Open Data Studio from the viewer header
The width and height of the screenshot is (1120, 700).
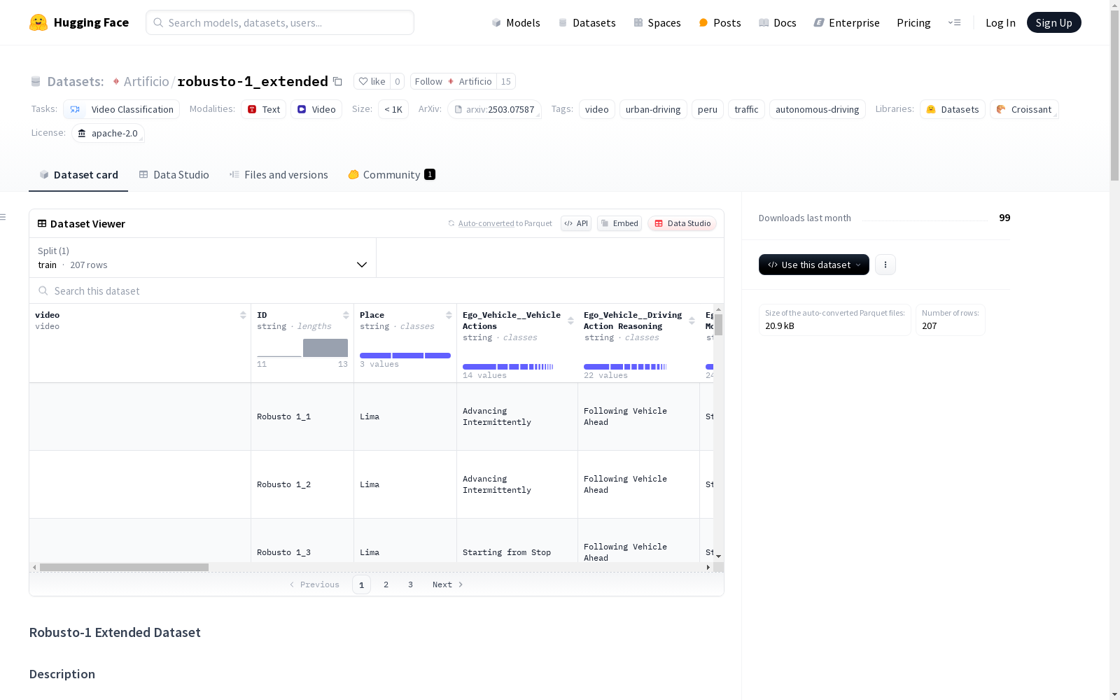[x=682, y=223]
